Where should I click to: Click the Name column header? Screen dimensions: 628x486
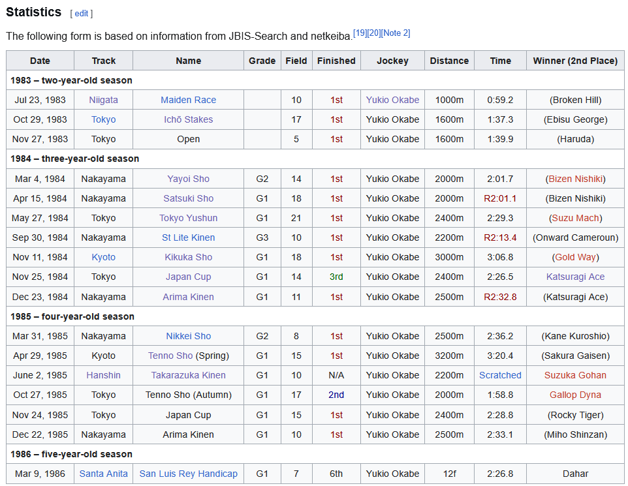(188, 61)
